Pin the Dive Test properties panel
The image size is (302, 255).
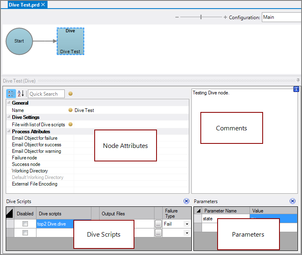[298, 80]
